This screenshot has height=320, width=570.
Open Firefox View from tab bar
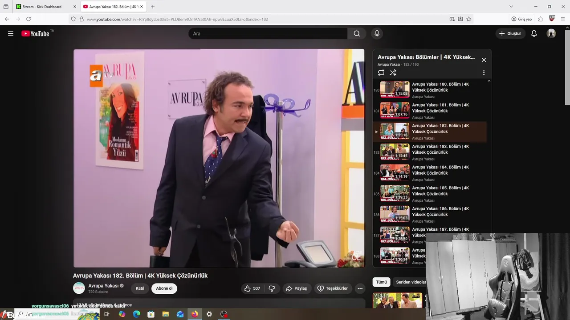6,7
